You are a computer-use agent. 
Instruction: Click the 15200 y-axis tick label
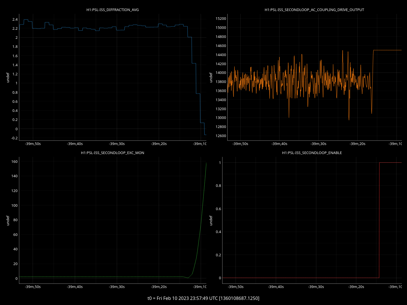(x=221, y=19)
